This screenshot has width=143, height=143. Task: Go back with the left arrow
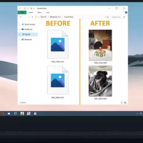21,17
